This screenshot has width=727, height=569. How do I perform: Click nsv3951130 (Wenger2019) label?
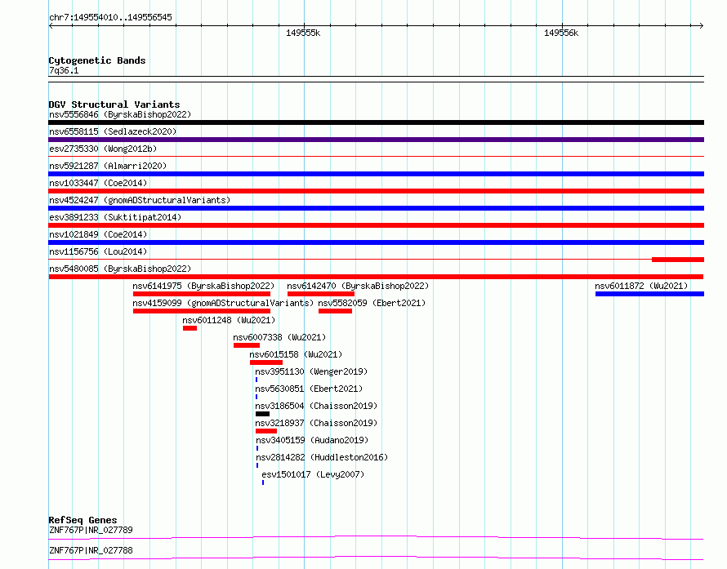pyautogui.click(x=311, y=371)
